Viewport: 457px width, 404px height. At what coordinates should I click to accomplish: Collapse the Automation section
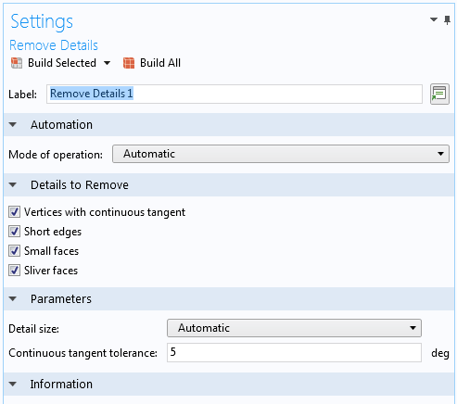(13, 125)
